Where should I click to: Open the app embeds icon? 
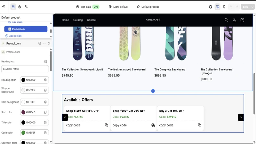point(26,7)
